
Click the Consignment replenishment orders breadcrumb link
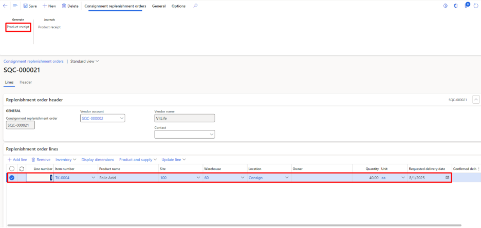33,61
